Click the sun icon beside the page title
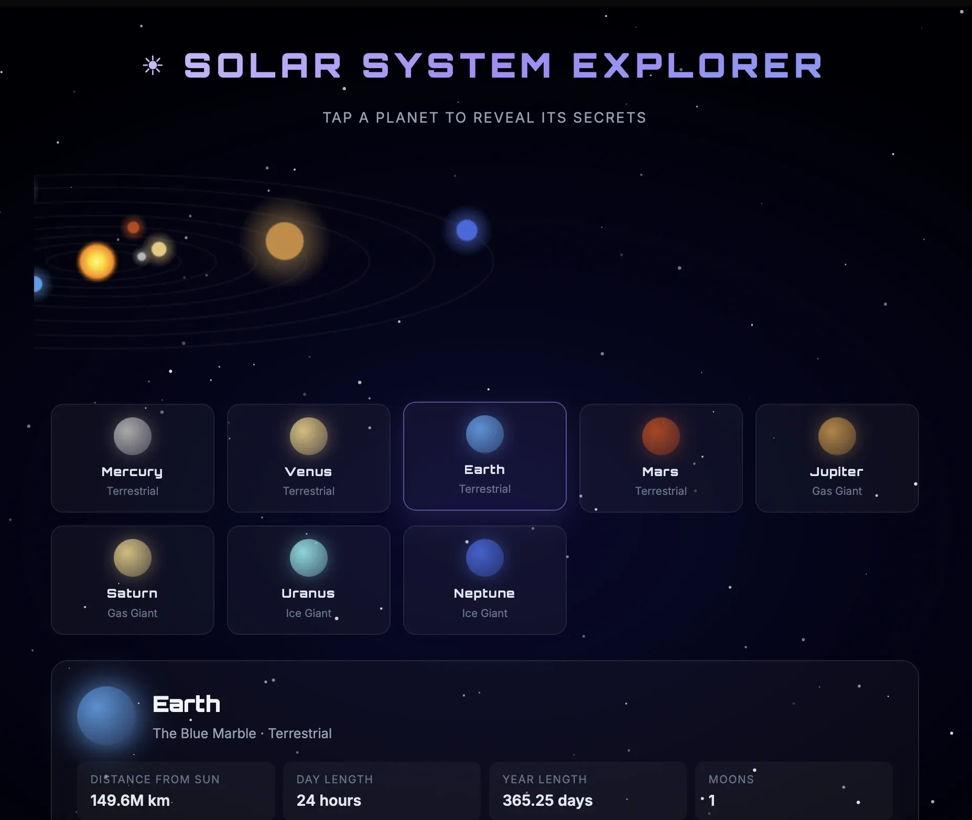Viewport: 972px width, 820px height. [x=153, y=66]
